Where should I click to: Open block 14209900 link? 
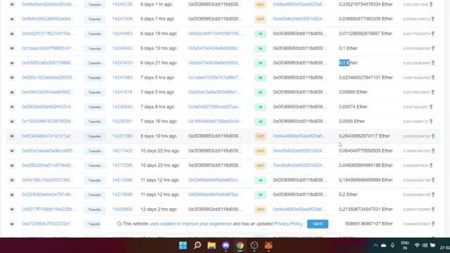[122, 209]
